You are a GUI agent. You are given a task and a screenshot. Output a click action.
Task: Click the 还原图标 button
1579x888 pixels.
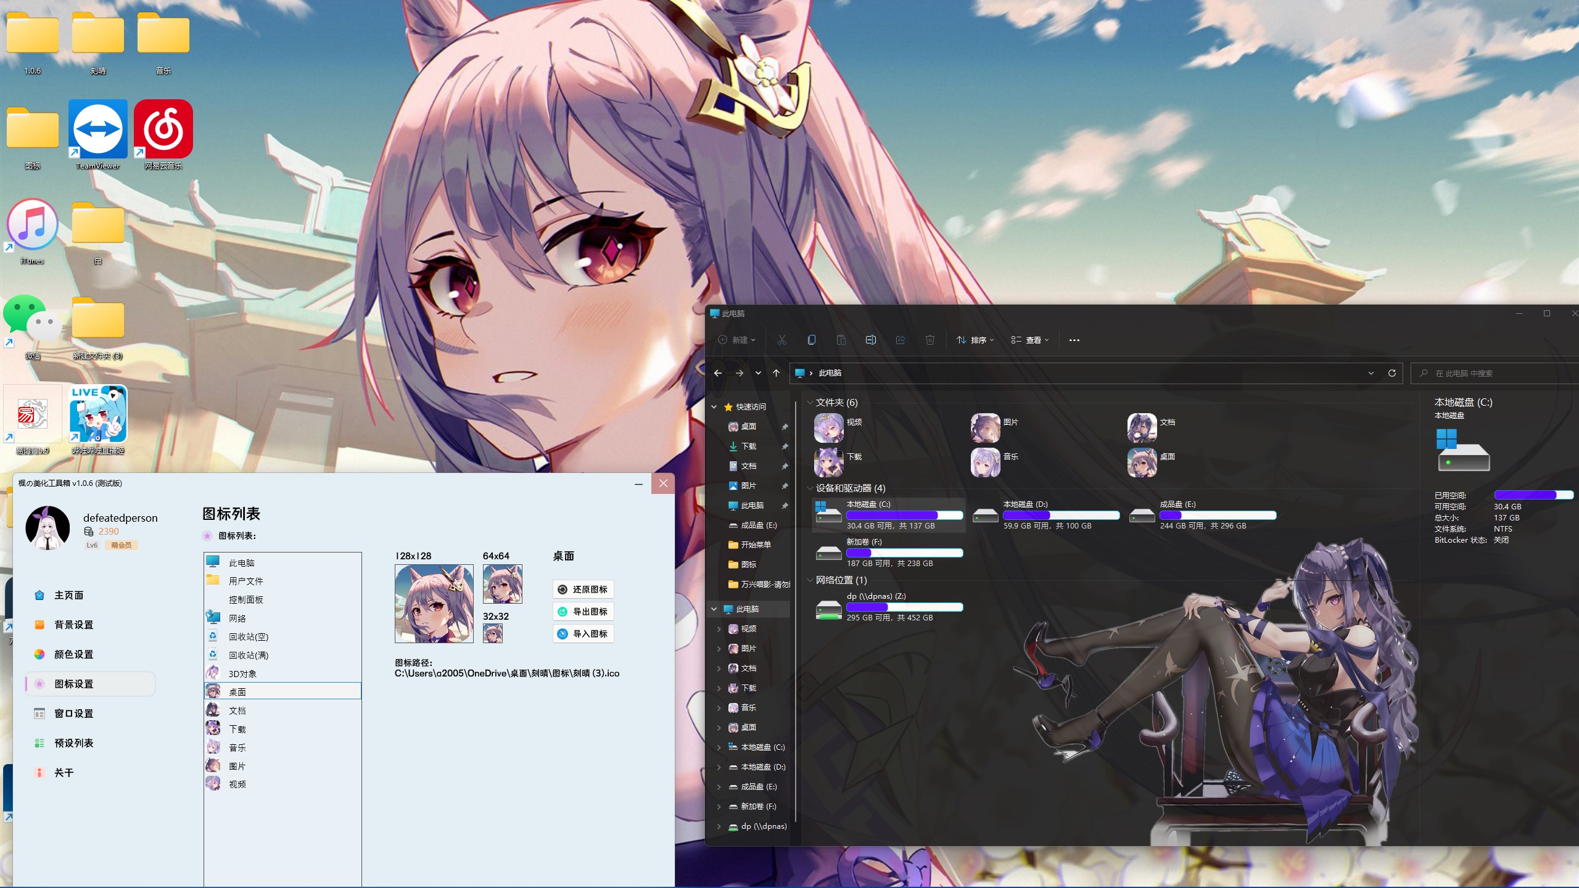(x=583, y=590)
